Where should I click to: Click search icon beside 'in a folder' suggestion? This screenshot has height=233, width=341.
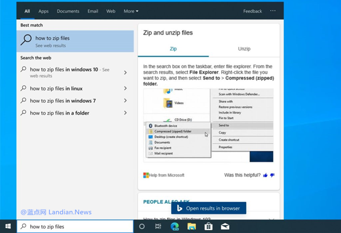[x=23, y=112]
